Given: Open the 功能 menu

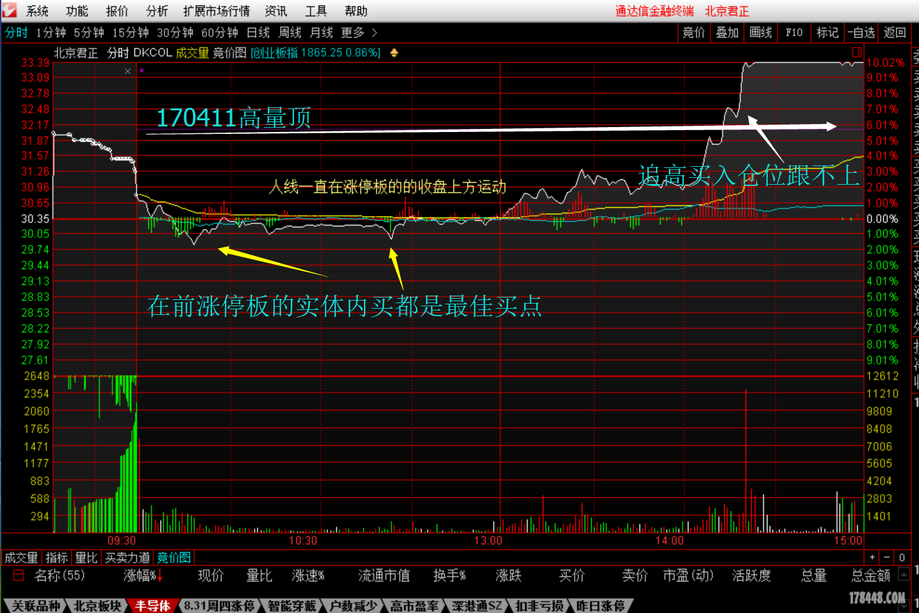Looking at the screenshot, I should [x=77, y=11].
